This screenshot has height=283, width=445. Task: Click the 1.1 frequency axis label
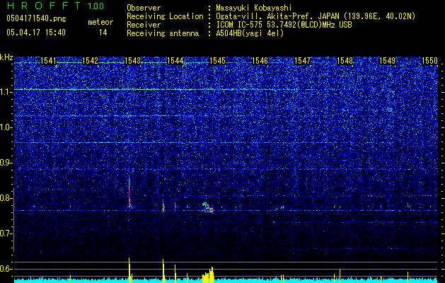click(6, 92)
